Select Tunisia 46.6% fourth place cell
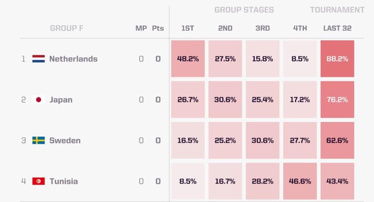 pyautogui.click(x=300, y=181)
